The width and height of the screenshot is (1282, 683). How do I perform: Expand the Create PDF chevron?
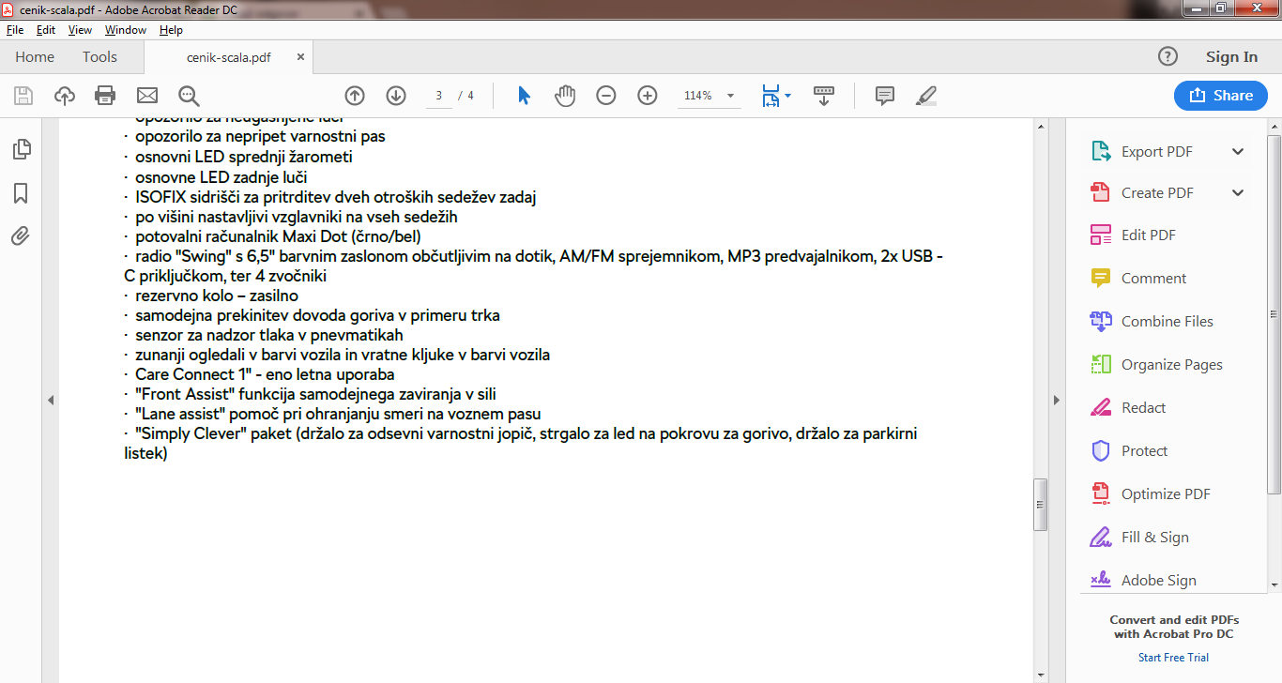coord(1238,192)
